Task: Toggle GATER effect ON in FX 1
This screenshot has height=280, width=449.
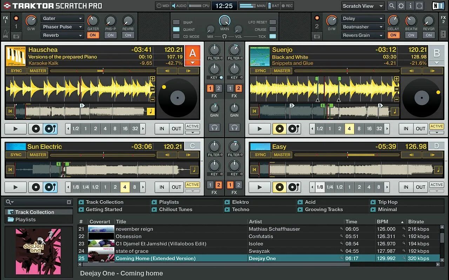Action: coord(93,35)
